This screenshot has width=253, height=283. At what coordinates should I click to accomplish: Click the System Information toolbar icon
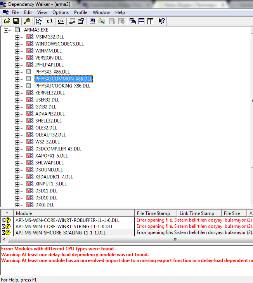point(92,21)
